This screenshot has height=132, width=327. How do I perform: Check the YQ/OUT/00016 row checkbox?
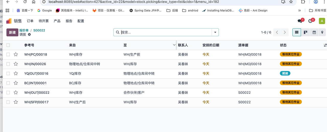8,74
